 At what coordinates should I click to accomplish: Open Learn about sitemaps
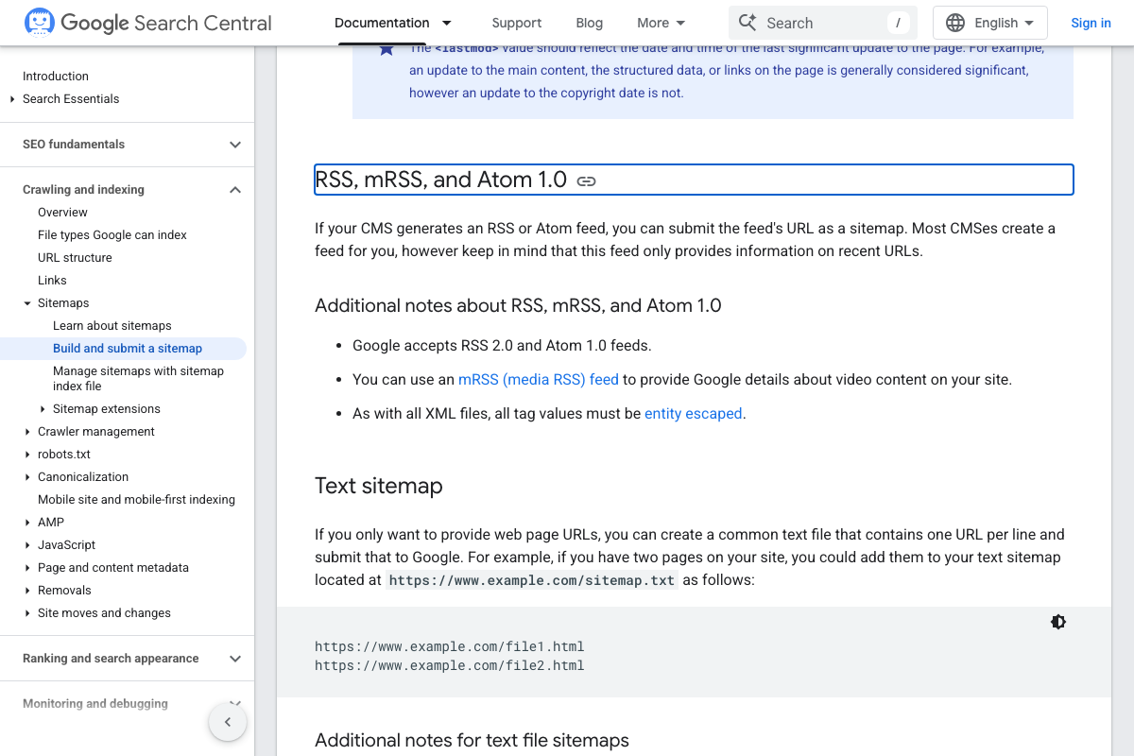pos(112,326)
